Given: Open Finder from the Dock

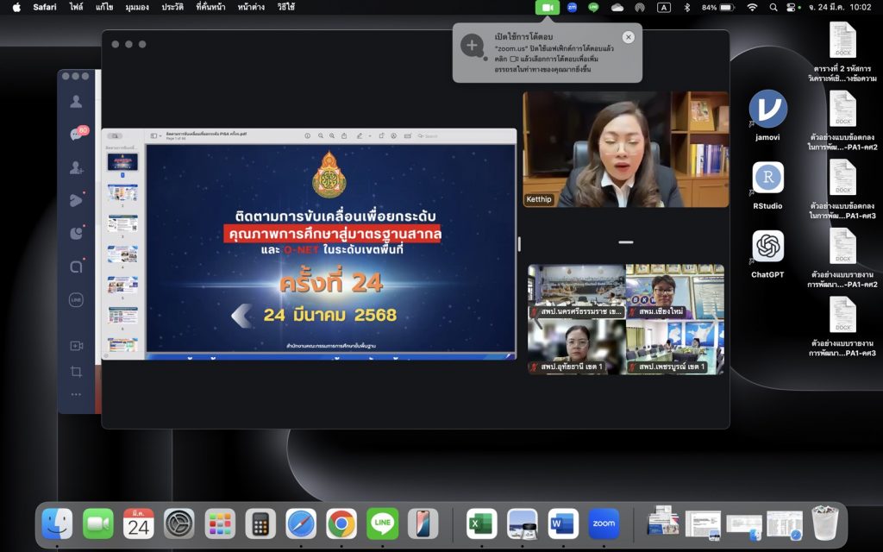Looking at the screenshot, I should click(57, 524).
